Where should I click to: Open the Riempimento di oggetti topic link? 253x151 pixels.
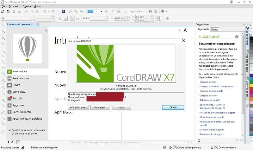tap(212, 134)
